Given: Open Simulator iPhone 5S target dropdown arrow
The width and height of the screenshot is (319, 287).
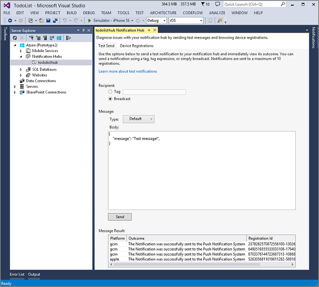Looking at the screenshot, I should pos(132,20).
